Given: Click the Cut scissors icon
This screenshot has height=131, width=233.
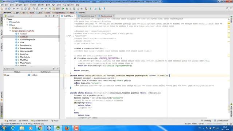Looking at the screenshot, I should pyautogui.click(x=22, y=9).
